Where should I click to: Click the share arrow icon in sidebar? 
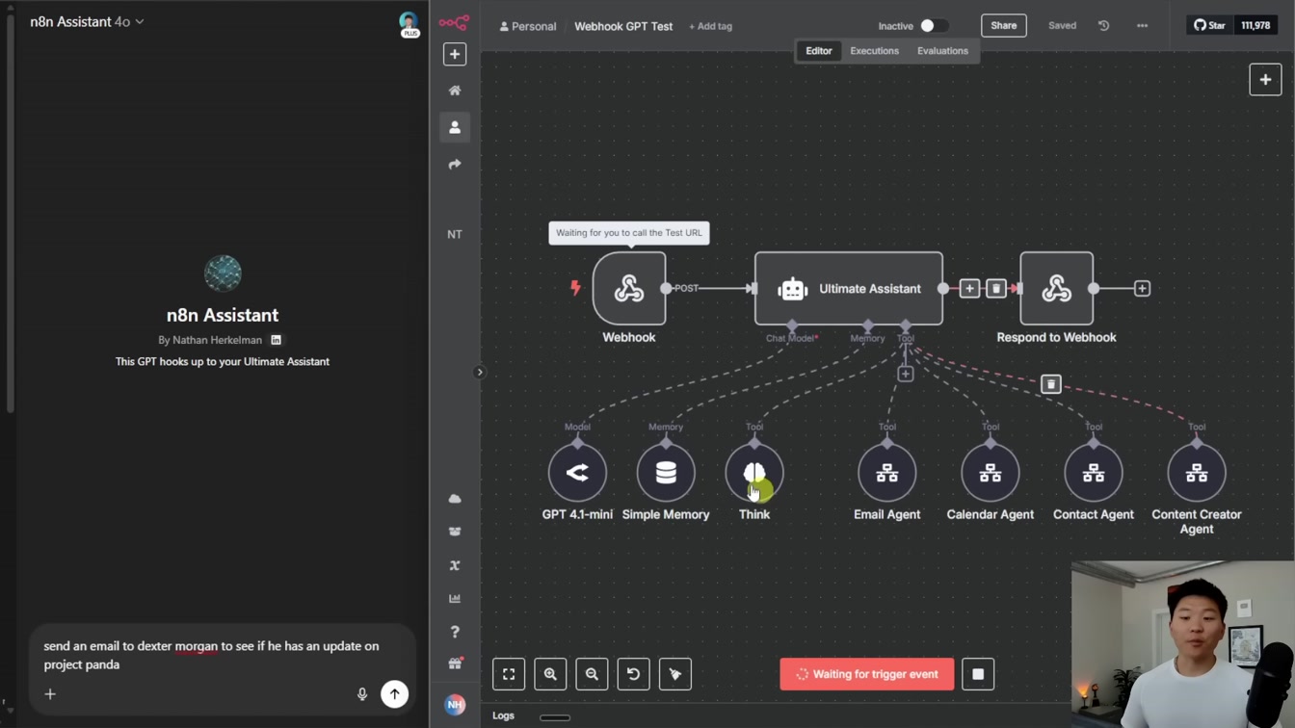455,165
